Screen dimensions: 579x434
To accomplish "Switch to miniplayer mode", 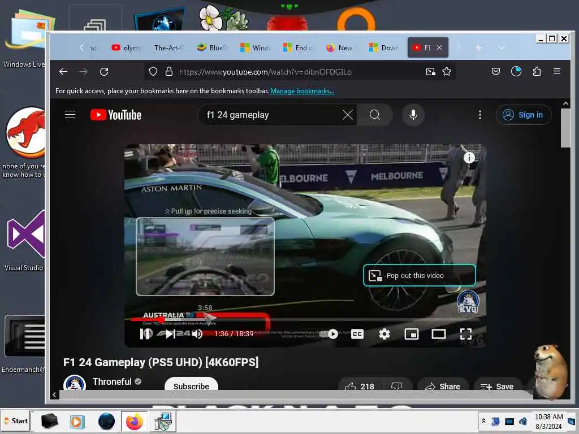I will coord(412,334).
